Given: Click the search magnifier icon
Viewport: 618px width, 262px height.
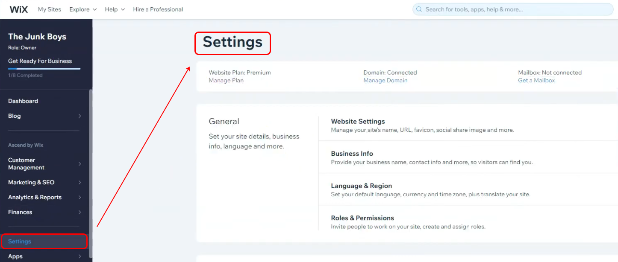Looking at the screenshot, I should (419, 9).
